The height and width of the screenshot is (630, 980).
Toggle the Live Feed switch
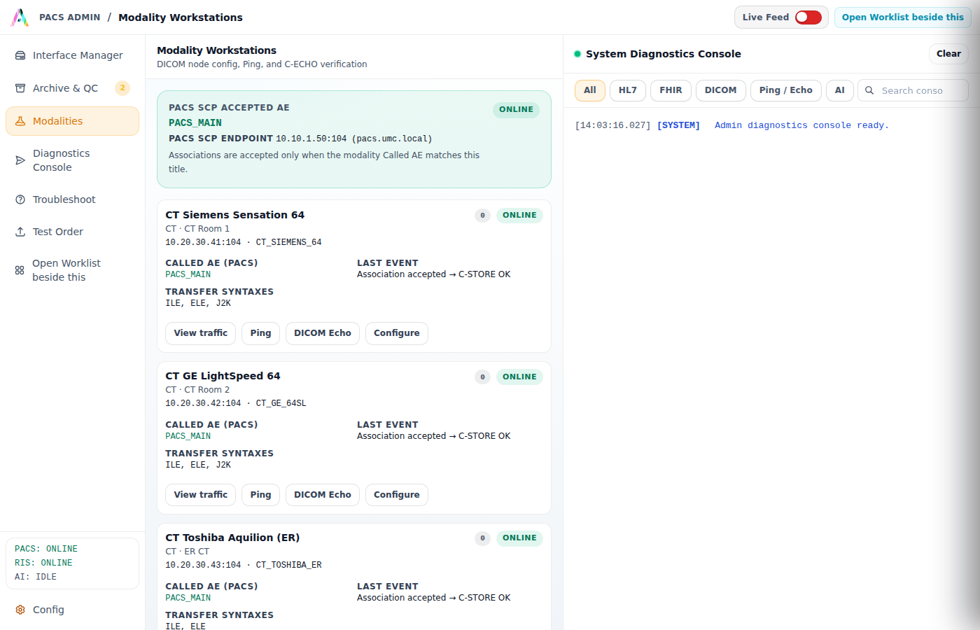[808, 17]
